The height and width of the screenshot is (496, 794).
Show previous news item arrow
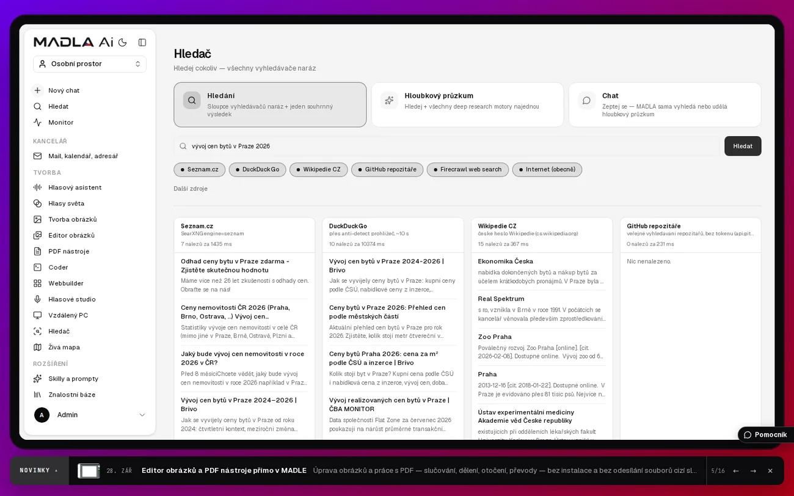click(x=736, y=471)
